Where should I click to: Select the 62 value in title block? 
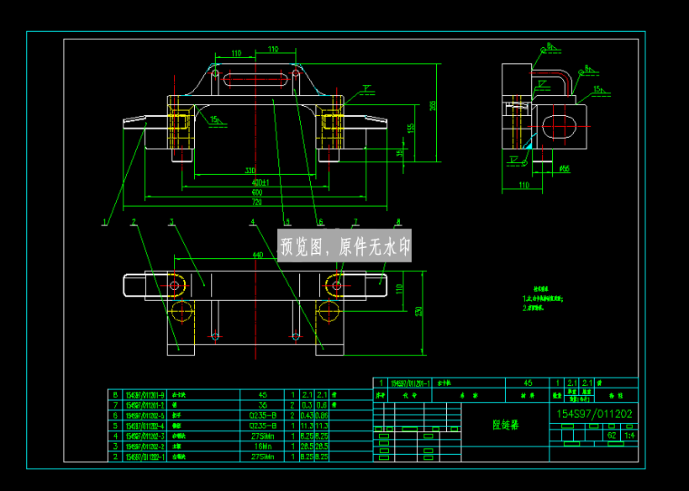612,436
